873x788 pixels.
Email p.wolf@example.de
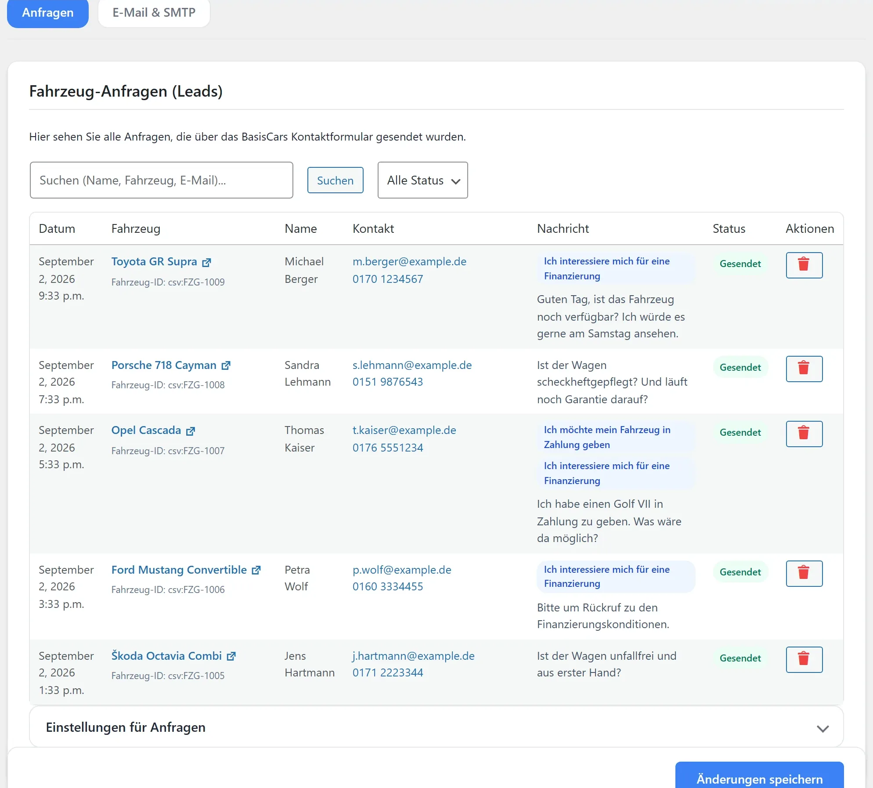[x=402, y=570]
